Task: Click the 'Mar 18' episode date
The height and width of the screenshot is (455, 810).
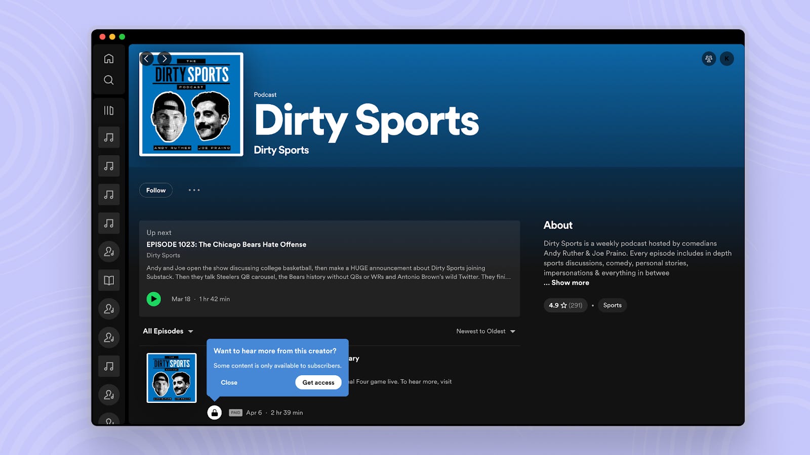Action: tap(181, 299)
